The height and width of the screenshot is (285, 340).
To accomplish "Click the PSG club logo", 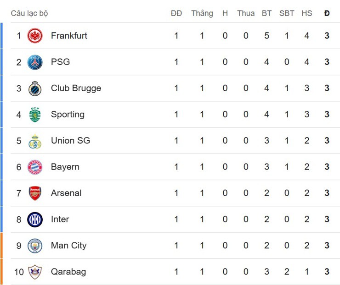I will pos(35,62).
